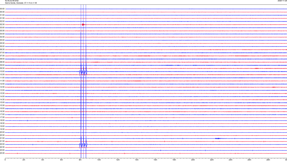Select the 23:00 trace time label

[x=2, y=150]
